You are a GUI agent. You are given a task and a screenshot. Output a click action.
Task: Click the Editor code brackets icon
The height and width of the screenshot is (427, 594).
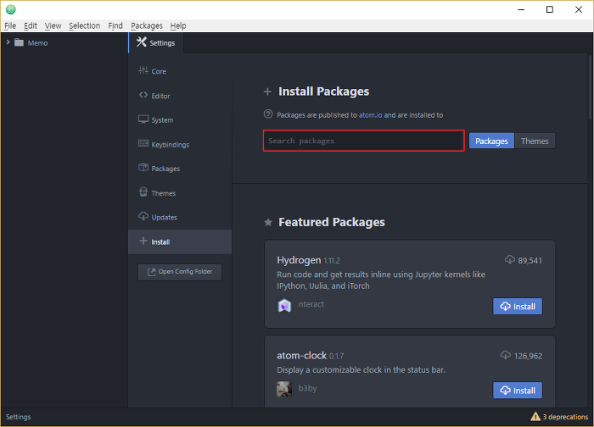point(143,95)
